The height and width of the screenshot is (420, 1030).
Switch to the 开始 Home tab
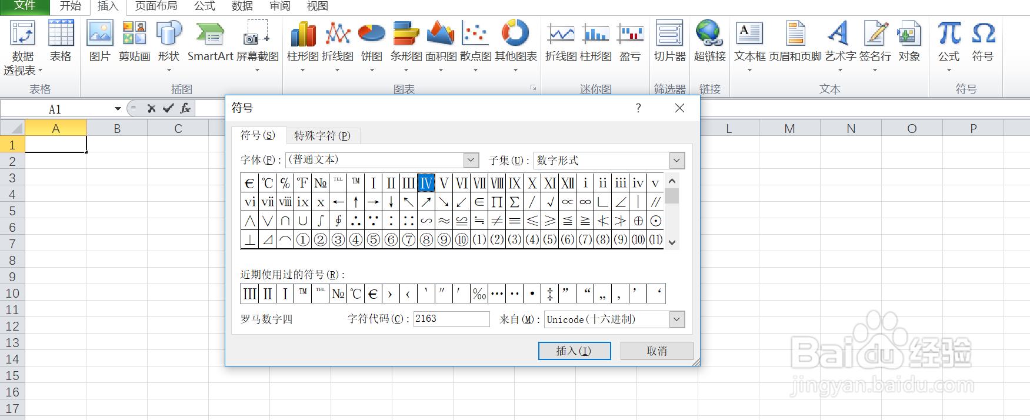click(x=70, y=6)
